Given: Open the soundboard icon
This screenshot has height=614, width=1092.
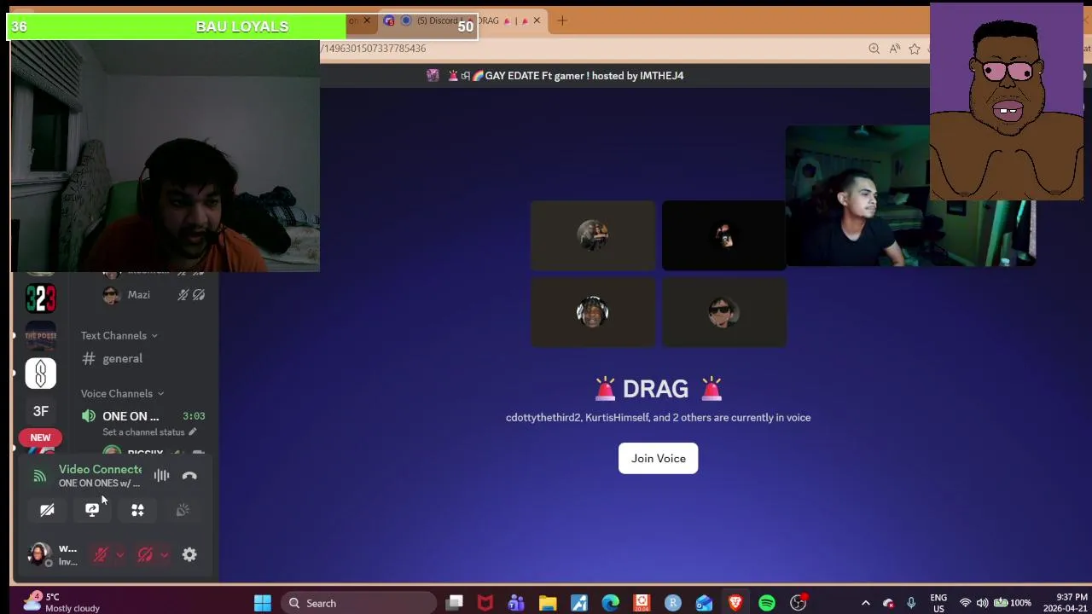Looking at the screenshot, I should pos(183,510).
